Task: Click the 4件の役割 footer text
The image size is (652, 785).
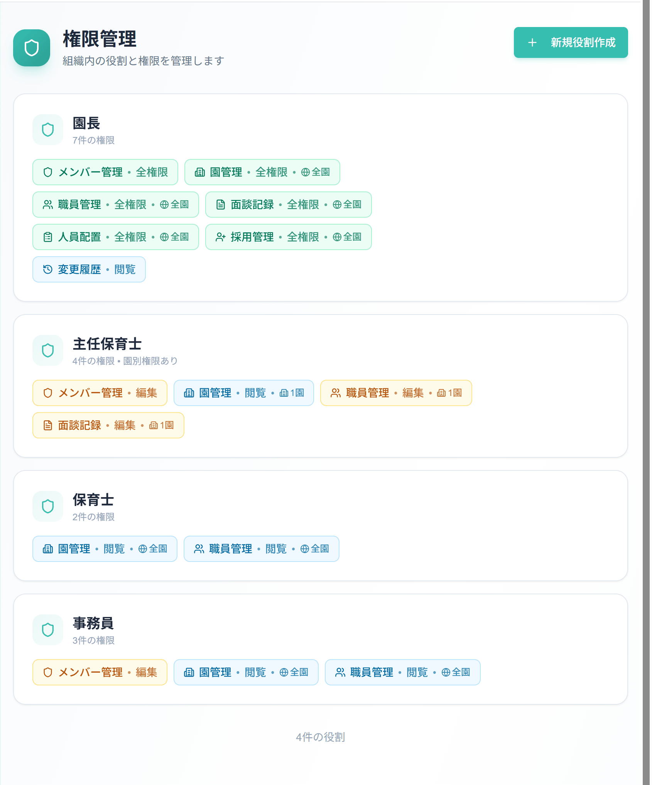Action: coord(320,737)
